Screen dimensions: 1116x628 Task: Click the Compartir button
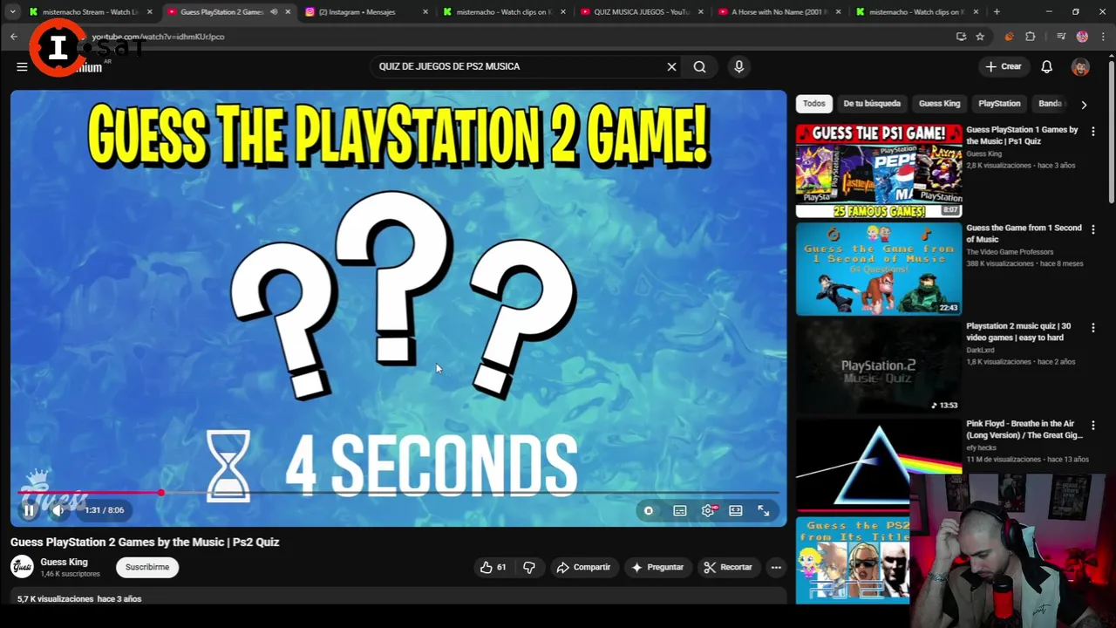point(583,568)
